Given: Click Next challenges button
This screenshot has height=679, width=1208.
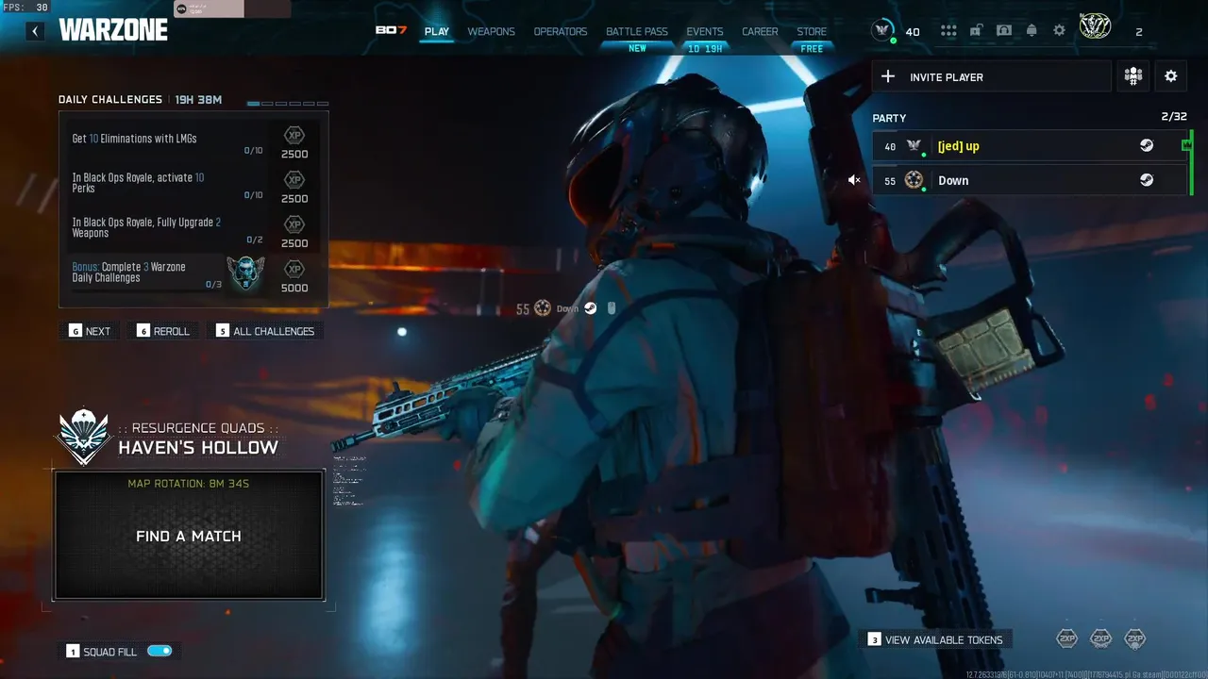Looking at the screenshot, I should [x=90, y=331].
